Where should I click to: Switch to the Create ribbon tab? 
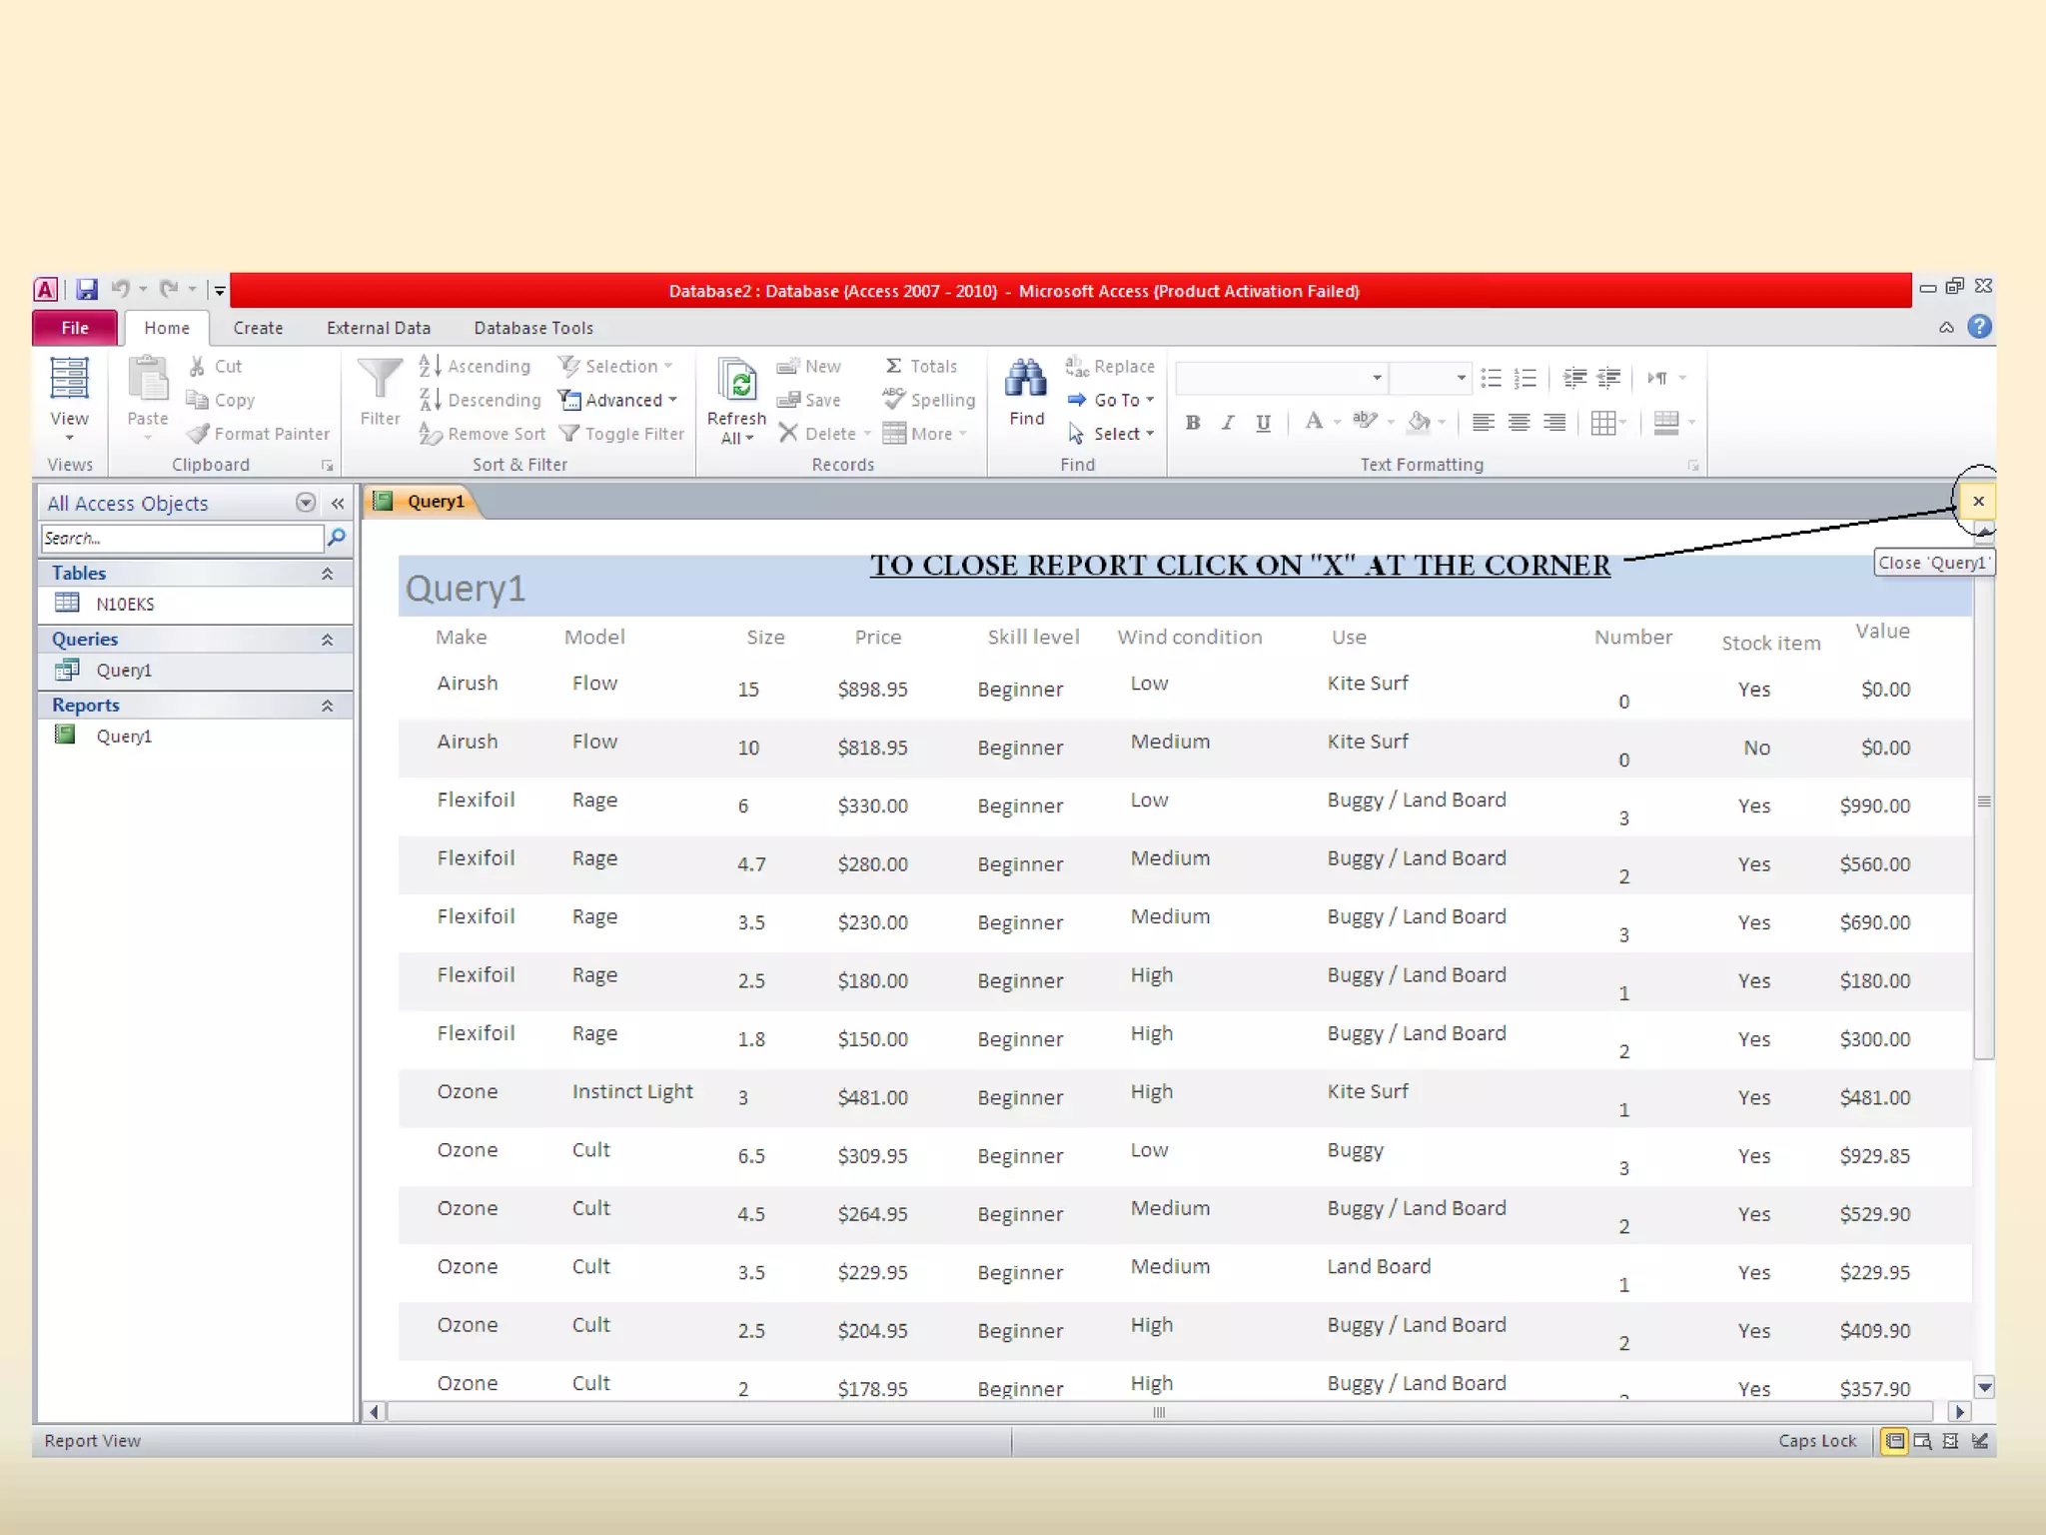click(258, 328)
